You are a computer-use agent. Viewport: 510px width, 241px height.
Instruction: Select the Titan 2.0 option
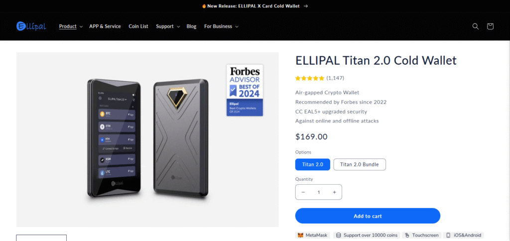tap(312, 164)
